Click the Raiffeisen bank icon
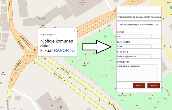 tap(61, 107)
